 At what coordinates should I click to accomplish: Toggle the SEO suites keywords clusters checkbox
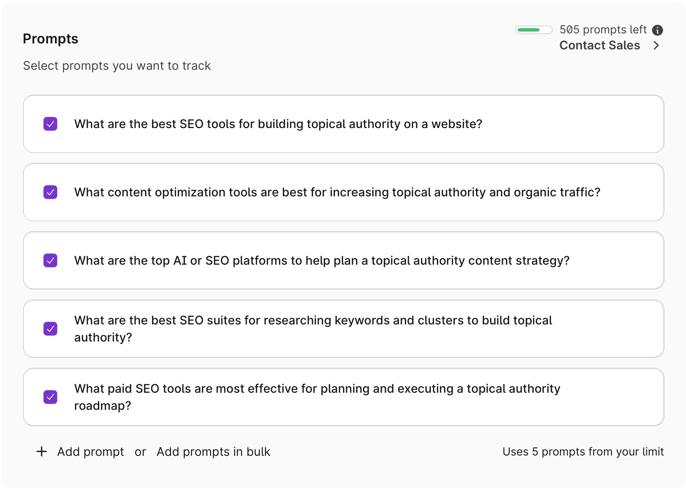tap(51, 329)
